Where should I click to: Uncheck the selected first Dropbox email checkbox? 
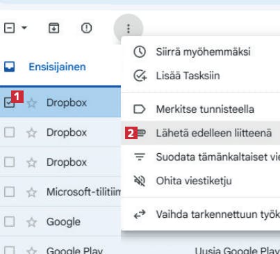click(x=10, y=102)
